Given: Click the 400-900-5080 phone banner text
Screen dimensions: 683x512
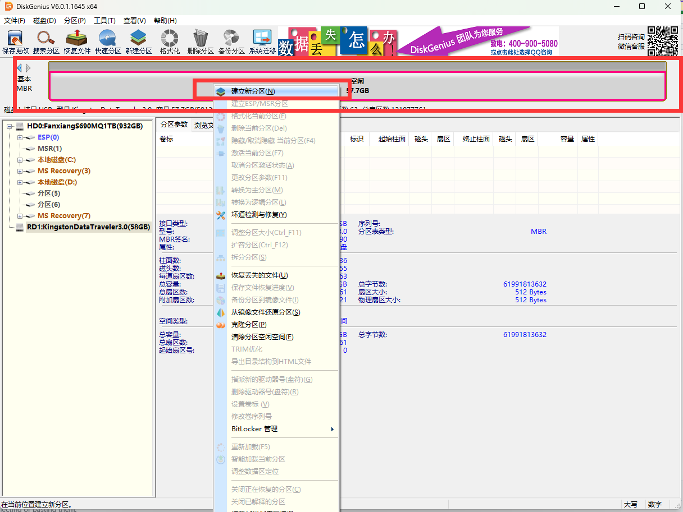Looking at the screenshot, I should click(x=524, y=43).
